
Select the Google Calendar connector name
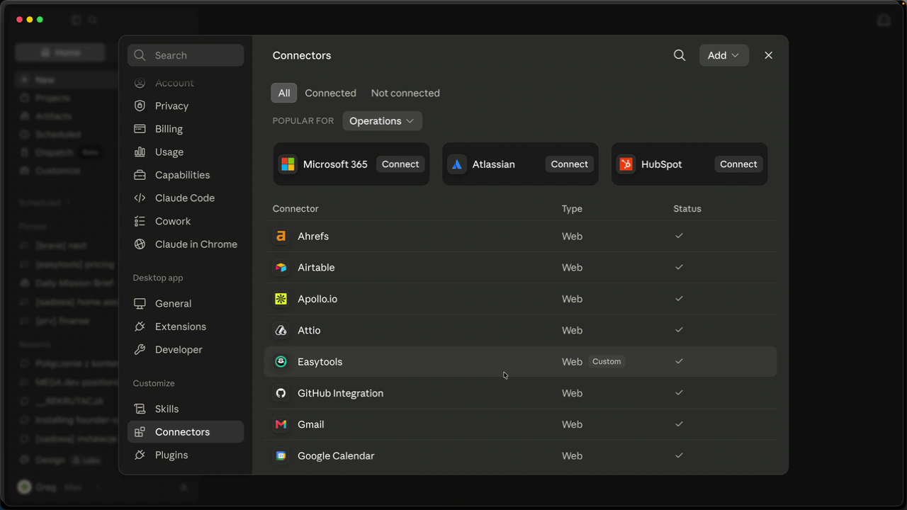pos(336,455)
